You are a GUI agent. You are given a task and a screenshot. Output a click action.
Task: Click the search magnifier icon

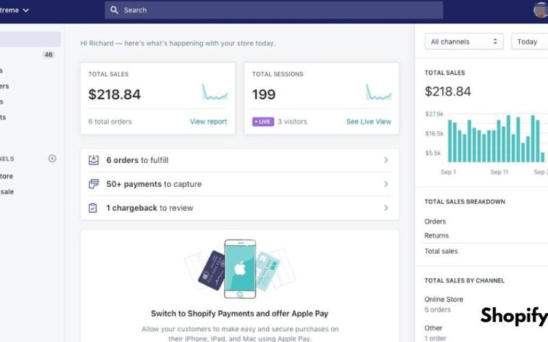tap(114, 10)
